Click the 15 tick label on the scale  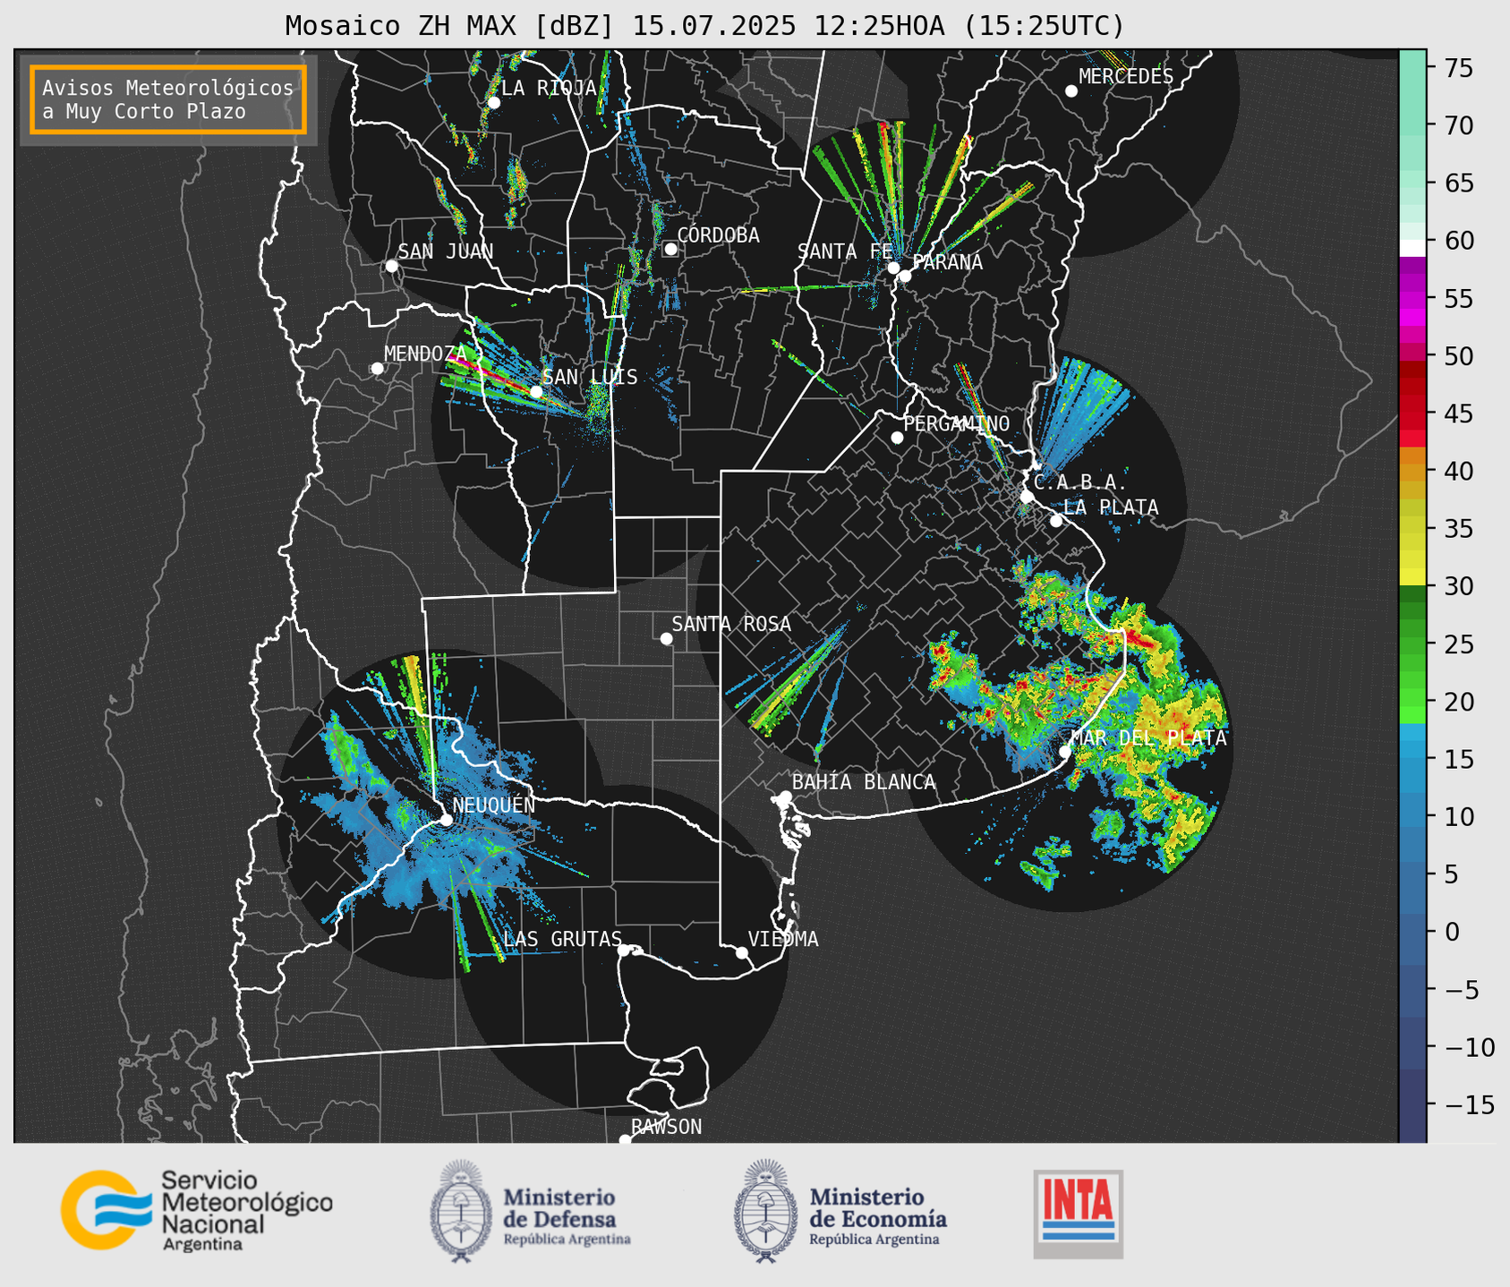tap(1459, 759)
